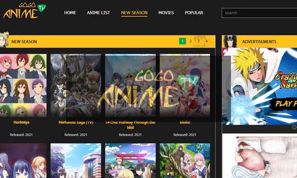Click the GoGoAnime TV logo in the header
The width and height of the screenshot is (297, 178).
tap(25, 11)
